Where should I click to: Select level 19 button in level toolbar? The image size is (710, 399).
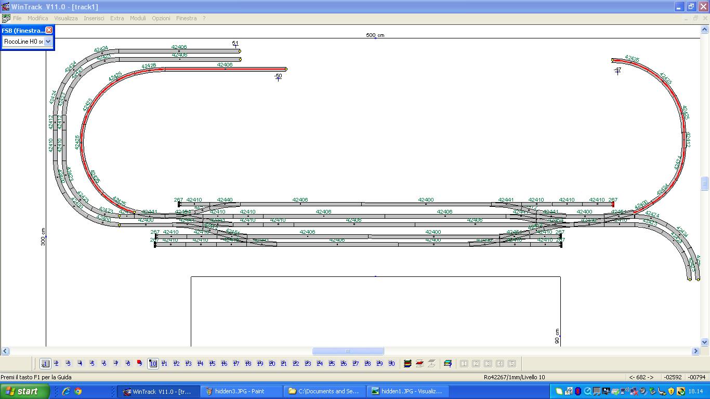(260, 364)
